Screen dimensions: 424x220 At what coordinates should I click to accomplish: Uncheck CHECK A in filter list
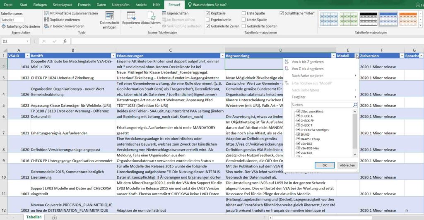(x=298, y=116)
